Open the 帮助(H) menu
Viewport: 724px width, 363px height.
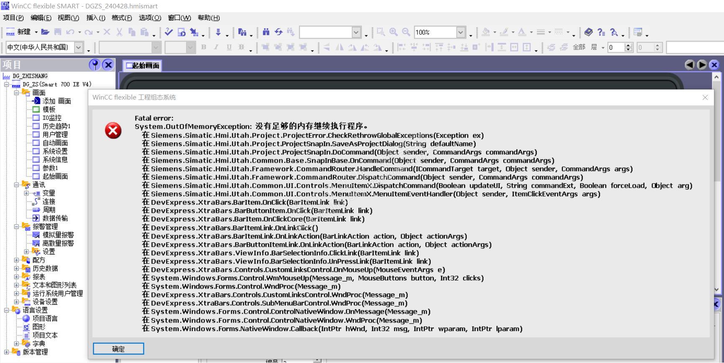click(208, 18)
